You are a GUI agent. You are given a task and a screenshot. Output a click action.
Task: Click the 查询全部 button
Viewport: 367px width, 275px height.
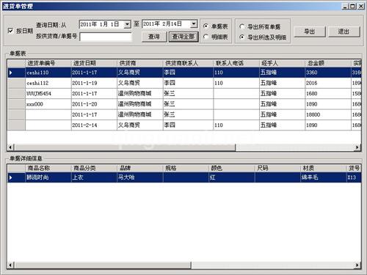point(183,37)
